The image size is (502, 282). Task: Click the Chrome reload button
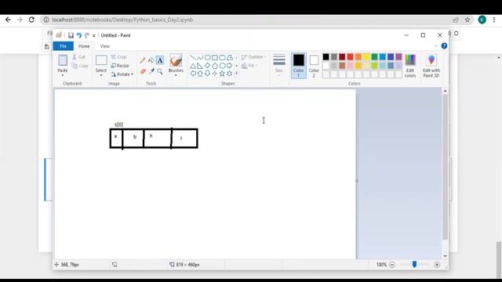[x=31, y=20]
